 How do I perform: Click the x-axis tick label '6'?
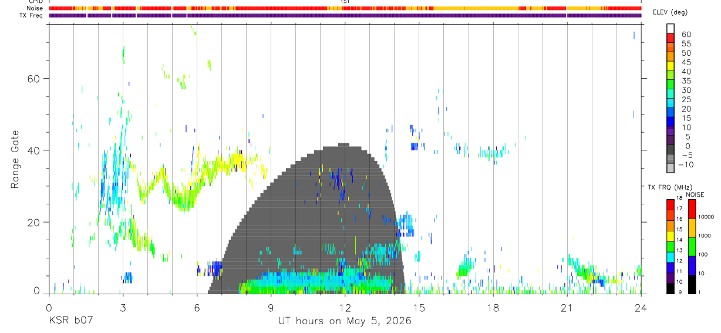[197, 308]
